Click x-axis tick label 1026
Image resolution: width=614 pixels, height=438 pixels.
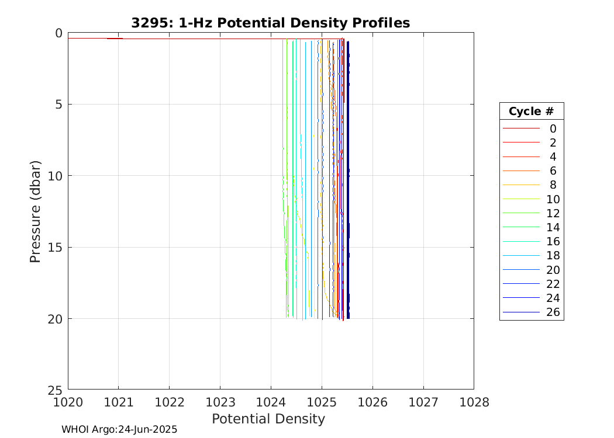372,402
